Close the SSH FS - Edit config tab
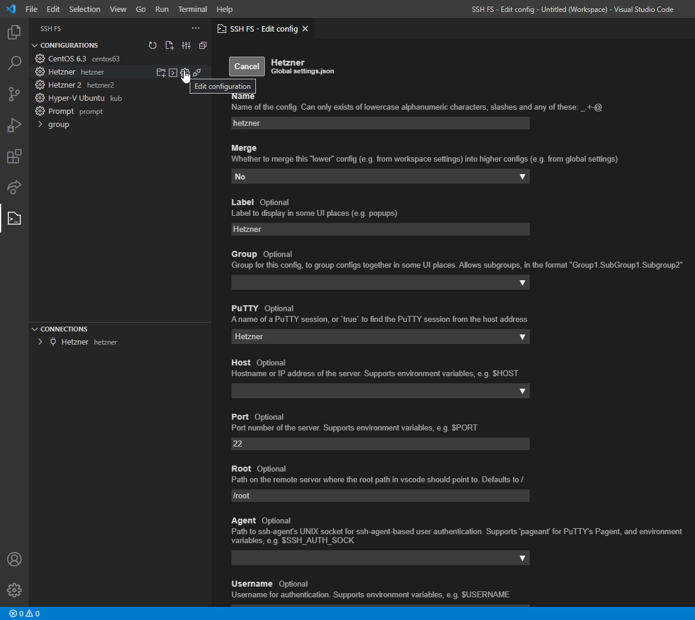 tap(305, 29)
